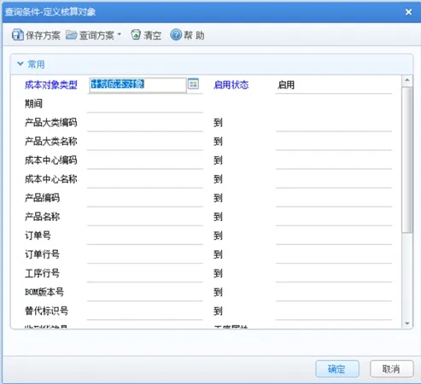Click the 清空 clear icon
Image resolution: width=421 pixels, height=384 pixels.
click(136, 35)
